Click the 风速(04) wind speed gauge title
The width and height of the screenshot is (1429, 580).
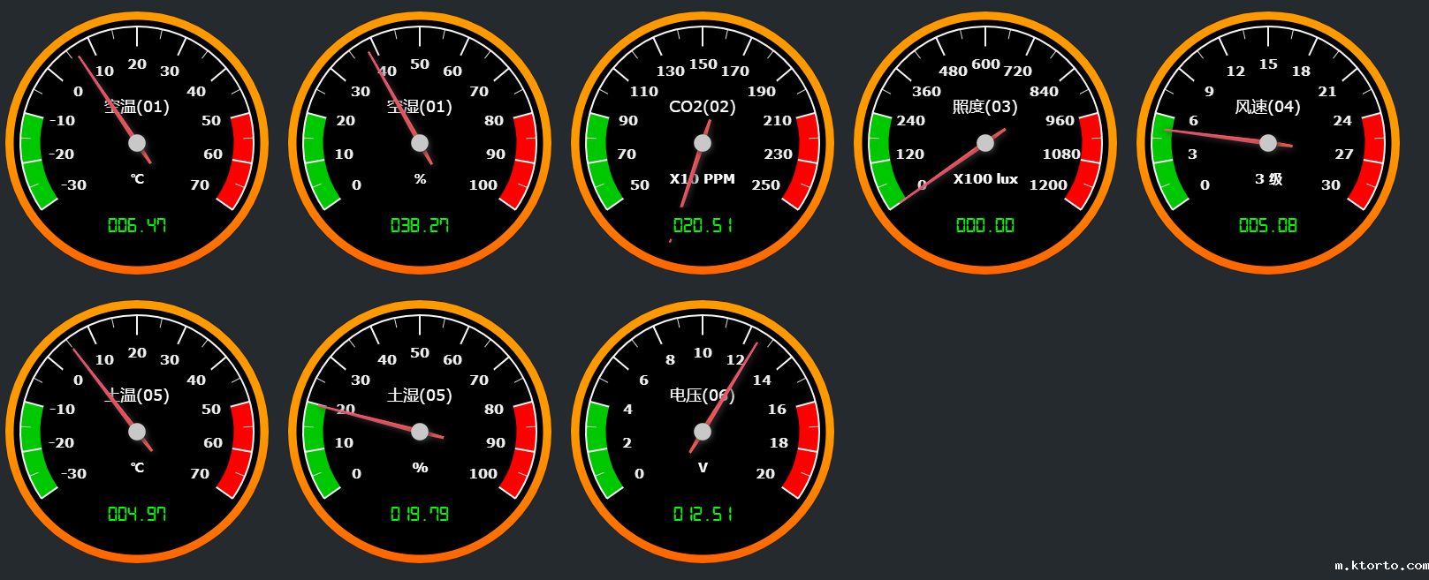1268,107
